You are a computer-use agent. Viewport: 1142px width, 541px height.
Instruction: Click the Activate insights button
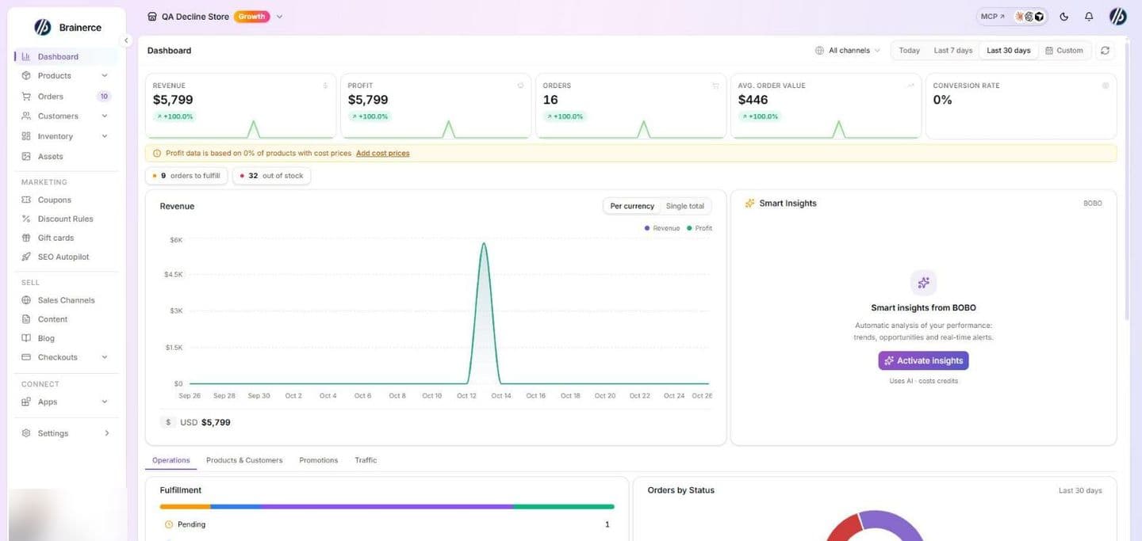coord(923,360)
